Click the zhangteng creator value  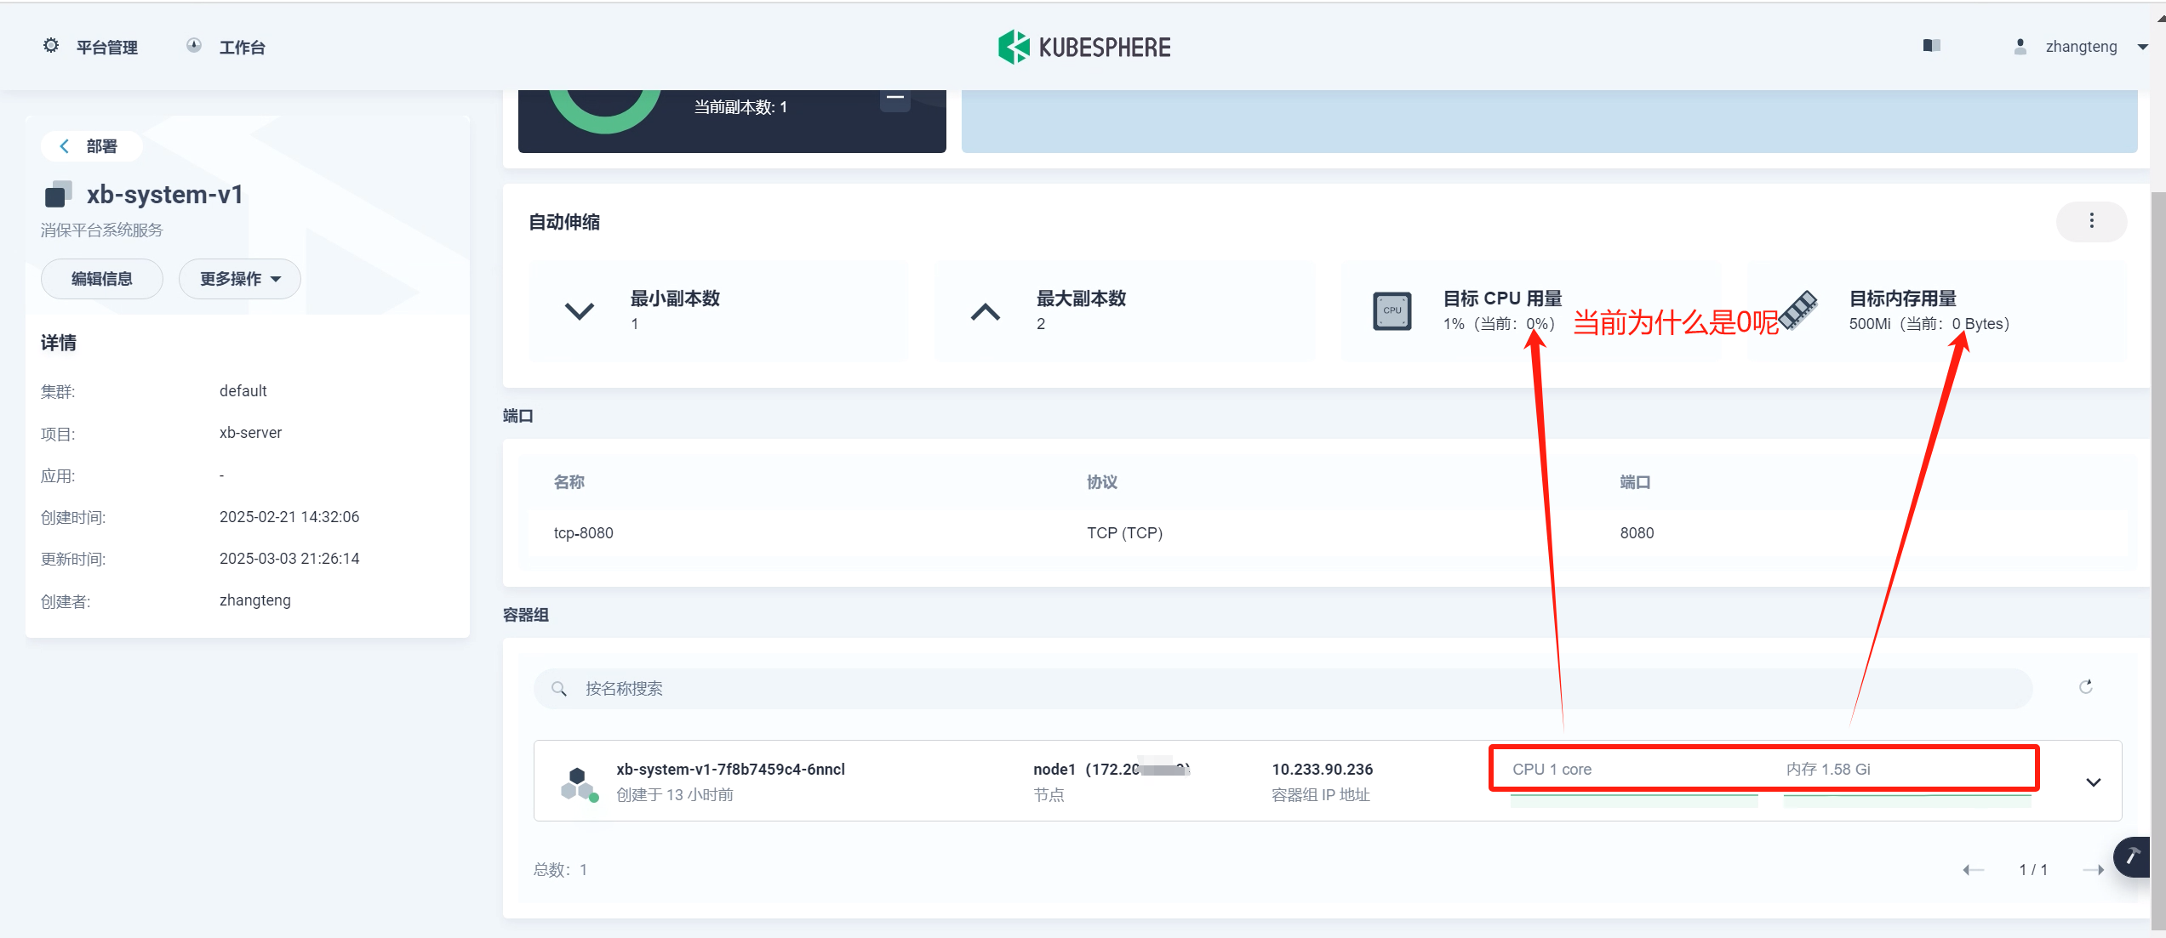[254, 600]
